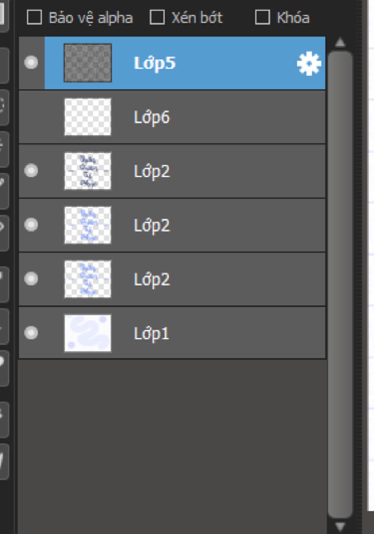The width and height of the screenshot is (374, 534).
Task: Turn off visibility of Lớp1 layer
Action: tap(31, 333)
